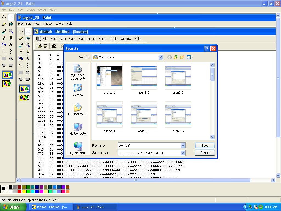Expand the Save in My Pictures dropdown

click(x=161, y=57)
